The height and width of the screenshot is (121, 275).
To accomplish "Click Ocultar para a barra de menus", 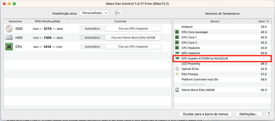I will point(206,114).
